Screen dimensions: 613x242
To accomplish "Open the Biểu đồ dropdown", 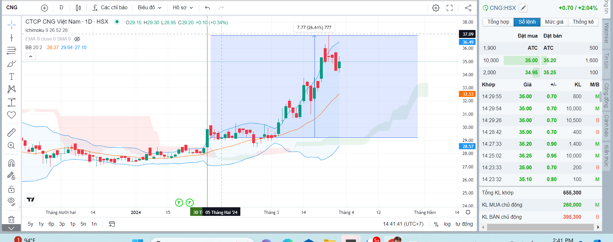I will [x=149, y=7].
